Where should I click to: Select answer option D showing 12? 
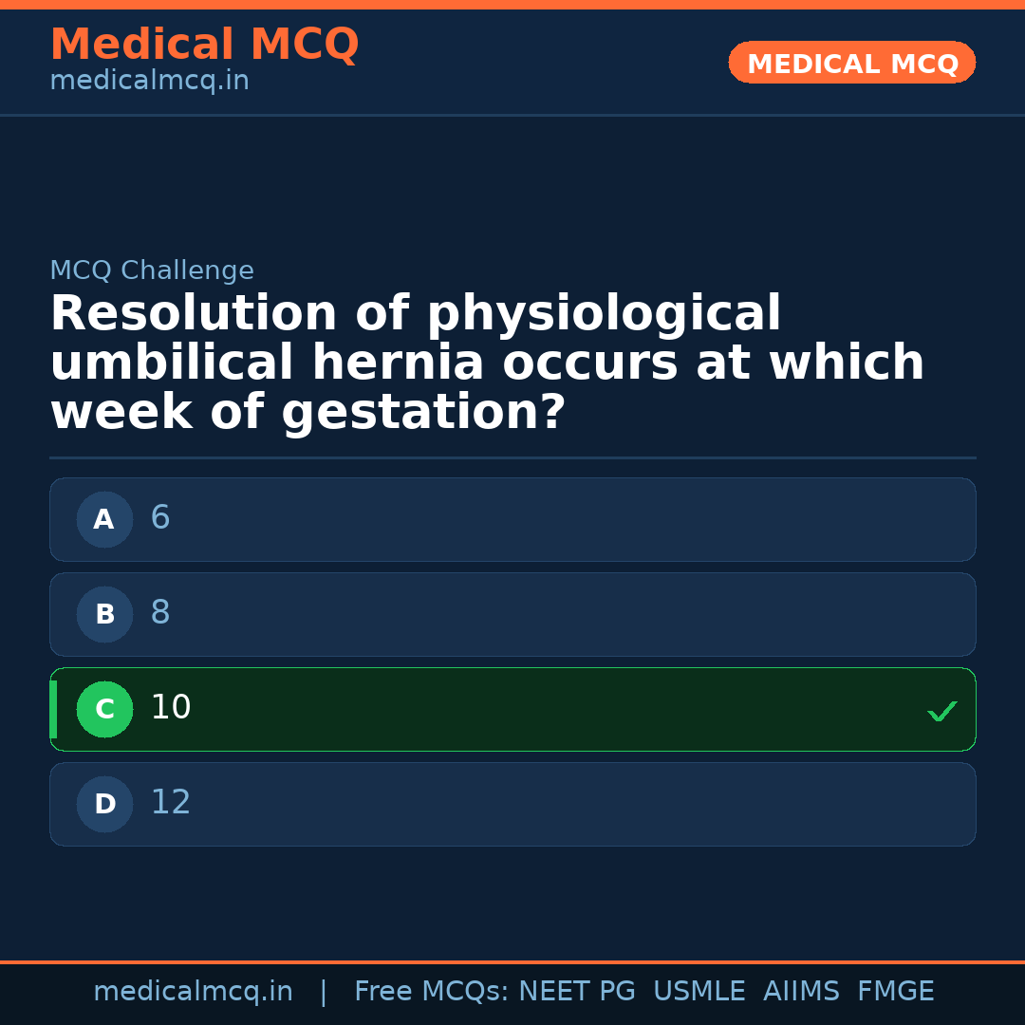click(x=512, y=804)
